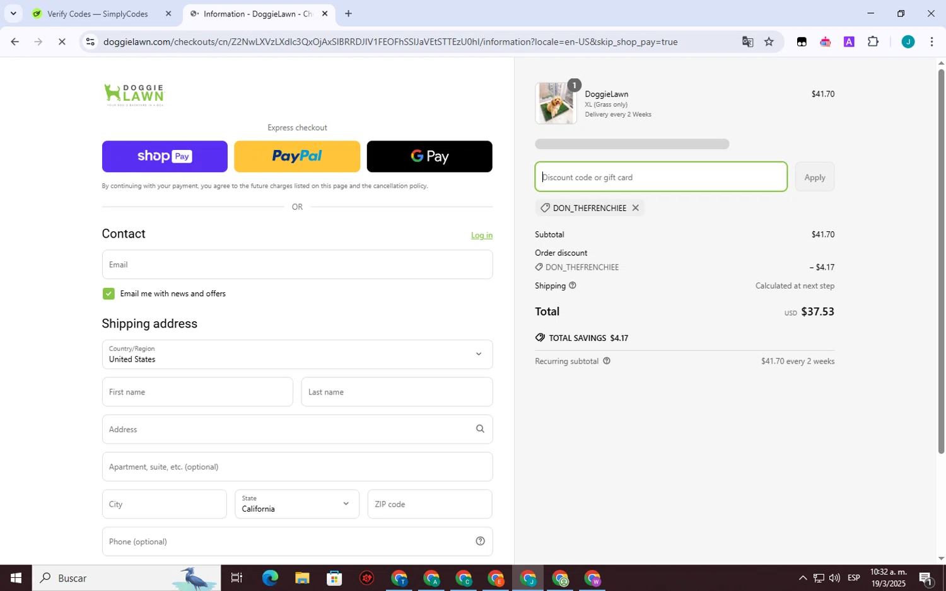Focus the Email field
This screenshot has height=591, width=946.
coord(297,265)
